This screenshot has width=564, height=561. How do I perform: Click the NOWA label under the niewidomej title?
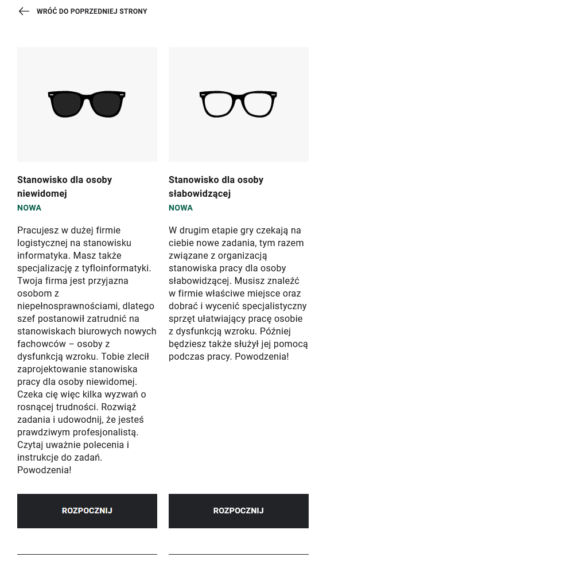(x=29, y=208)
